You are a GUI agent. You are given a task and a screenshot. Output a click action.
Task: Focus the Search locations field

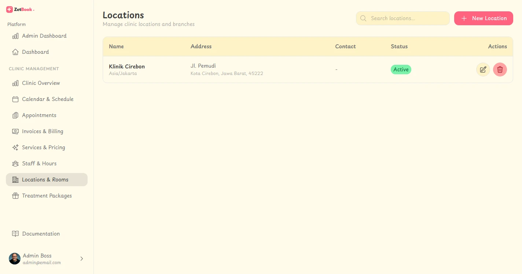(x=403, y=18)
